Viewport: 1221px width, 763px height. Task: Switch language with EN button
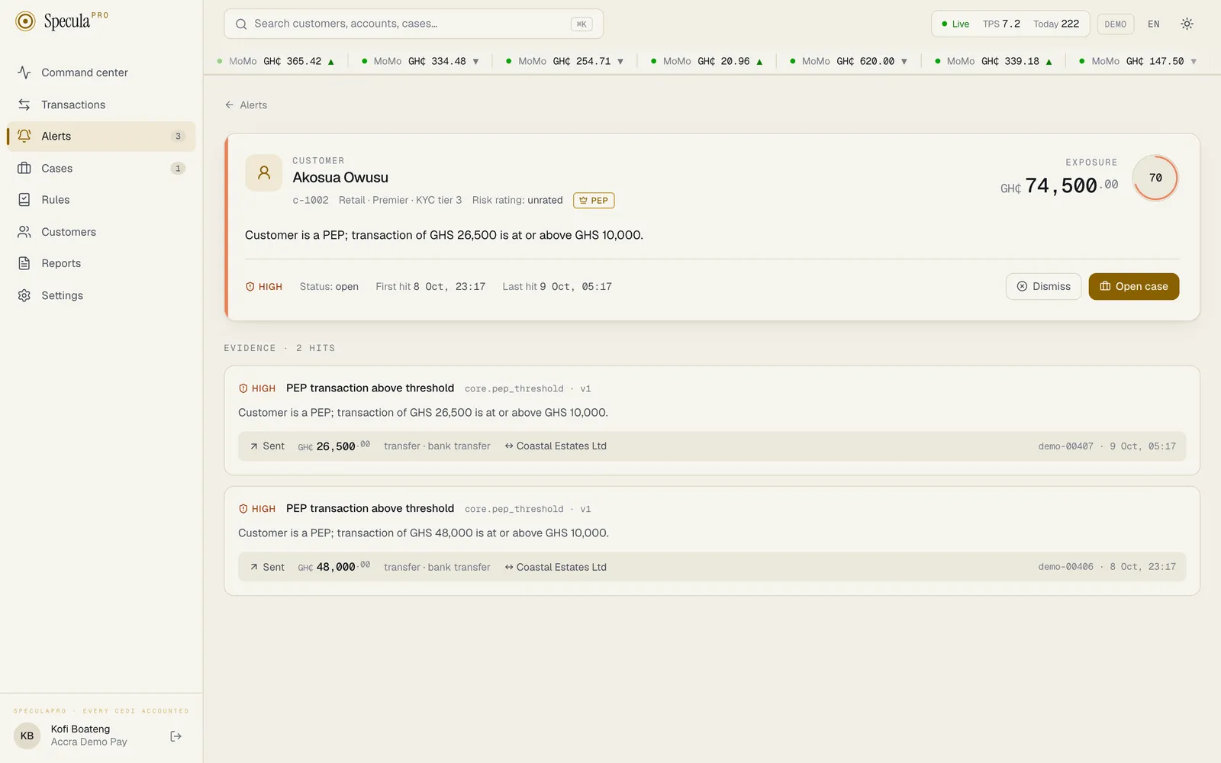pos(1154,24)
